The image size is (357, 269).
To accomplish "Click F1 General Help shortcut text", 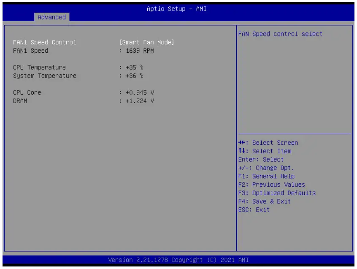I will coord(267,176).
